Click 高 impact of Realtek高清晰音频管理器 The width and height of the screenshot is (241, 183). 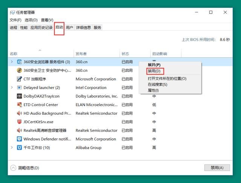pyautogui.click(x=154, y=130)
